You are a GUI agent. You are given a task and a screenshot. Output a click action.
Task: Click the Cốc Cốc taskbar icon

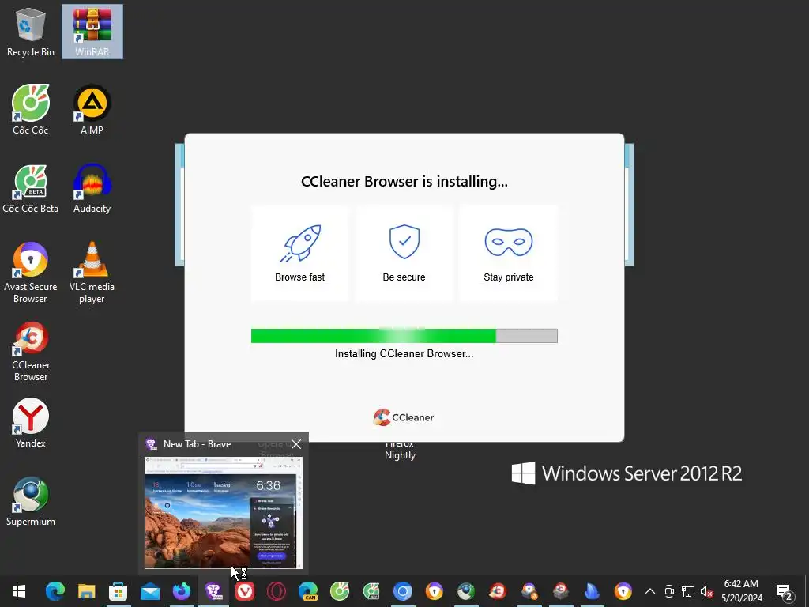340,591
